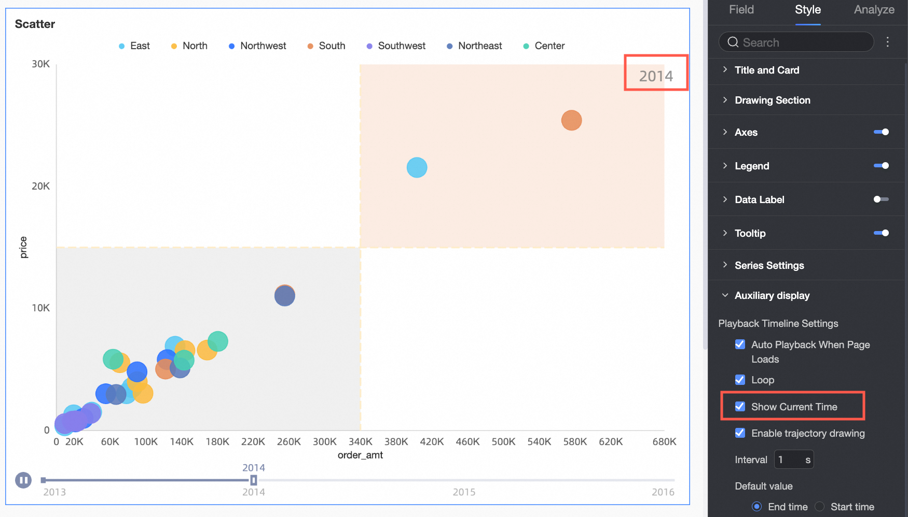Switch to the Analyze tab

pos(874,9)
